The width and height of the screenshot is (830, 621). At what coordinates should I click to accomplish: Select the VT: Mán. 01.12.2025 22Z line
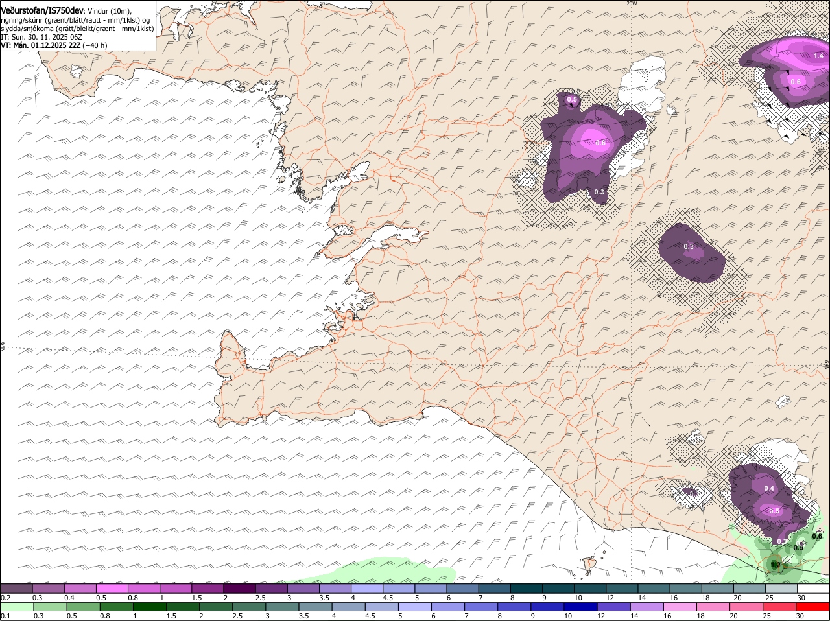[45, 45]
